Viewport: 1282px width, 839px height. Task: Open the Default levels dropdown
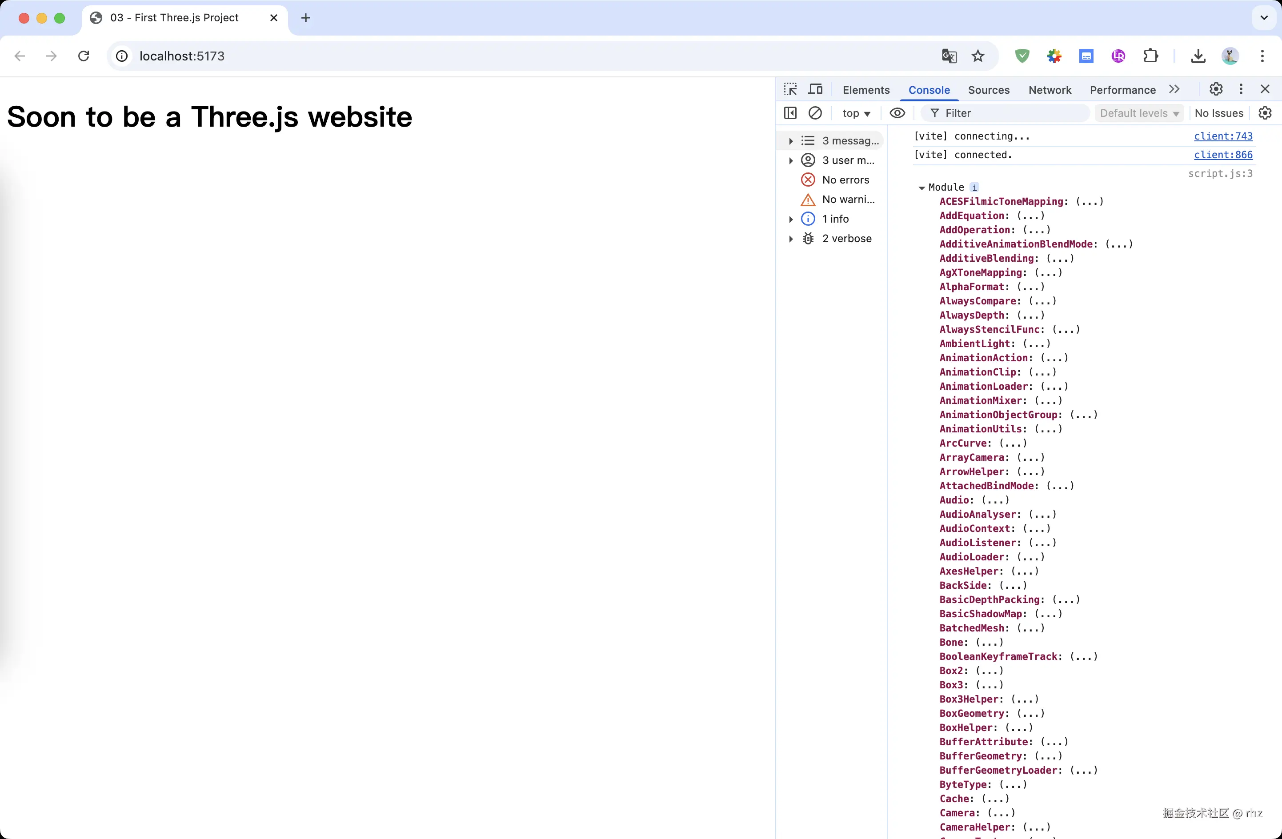click(x=1139, y=113)
